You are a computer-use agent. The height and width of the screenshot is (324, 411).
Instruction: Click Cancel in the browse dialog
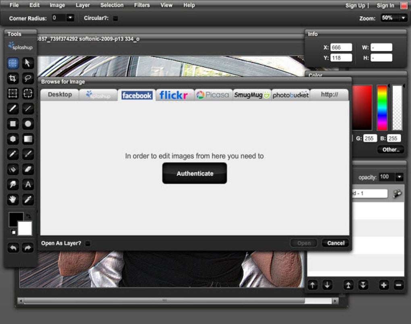pos(335,243)
